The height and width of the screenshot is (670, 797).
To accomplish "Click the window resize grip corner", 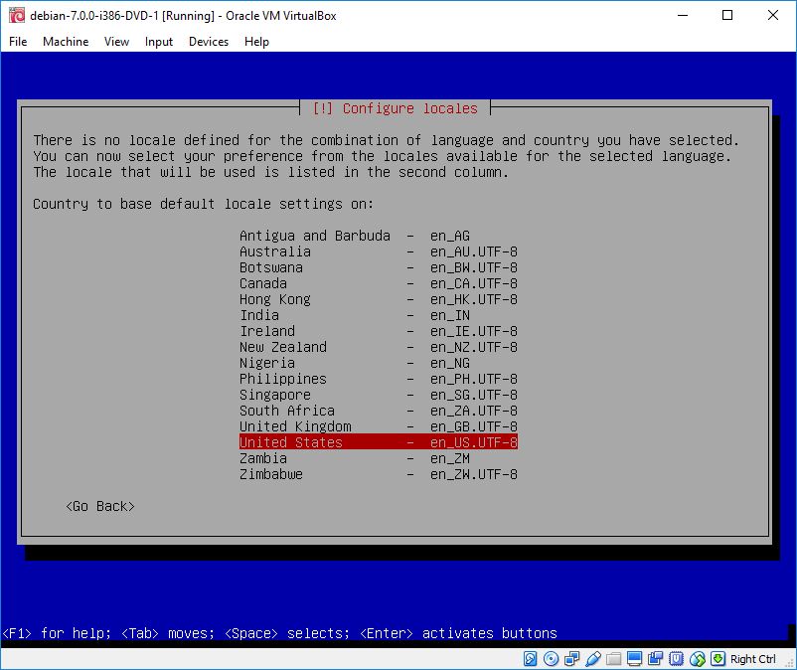I will (789, 663).
